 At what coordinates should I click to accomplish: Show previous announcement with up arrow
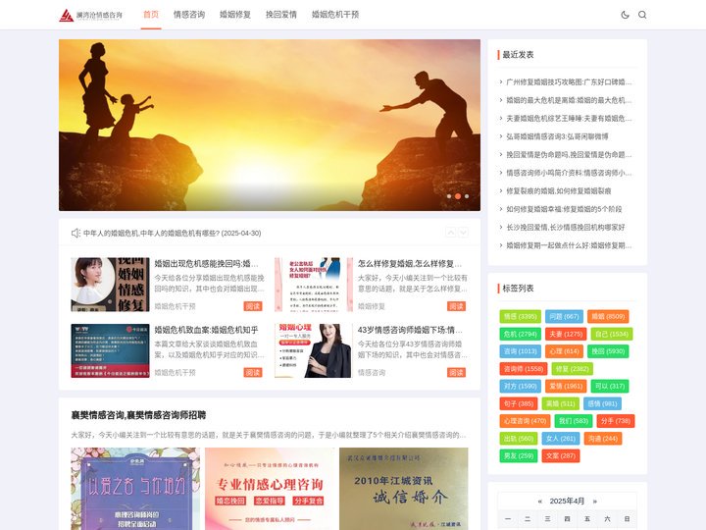tap(451, 233)
